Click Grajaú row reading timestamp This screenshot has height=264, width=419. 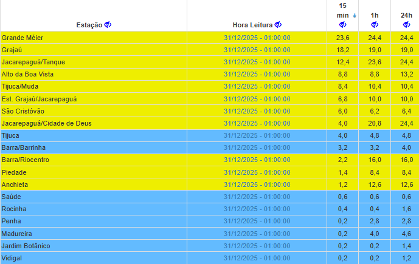point(257,50)
